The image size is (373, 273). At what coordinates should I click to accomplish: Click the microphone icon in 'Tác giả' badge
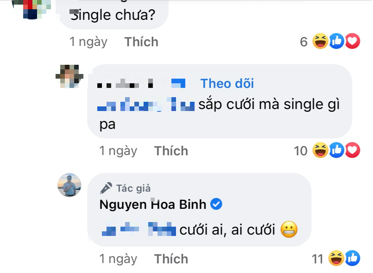(106, 187)
